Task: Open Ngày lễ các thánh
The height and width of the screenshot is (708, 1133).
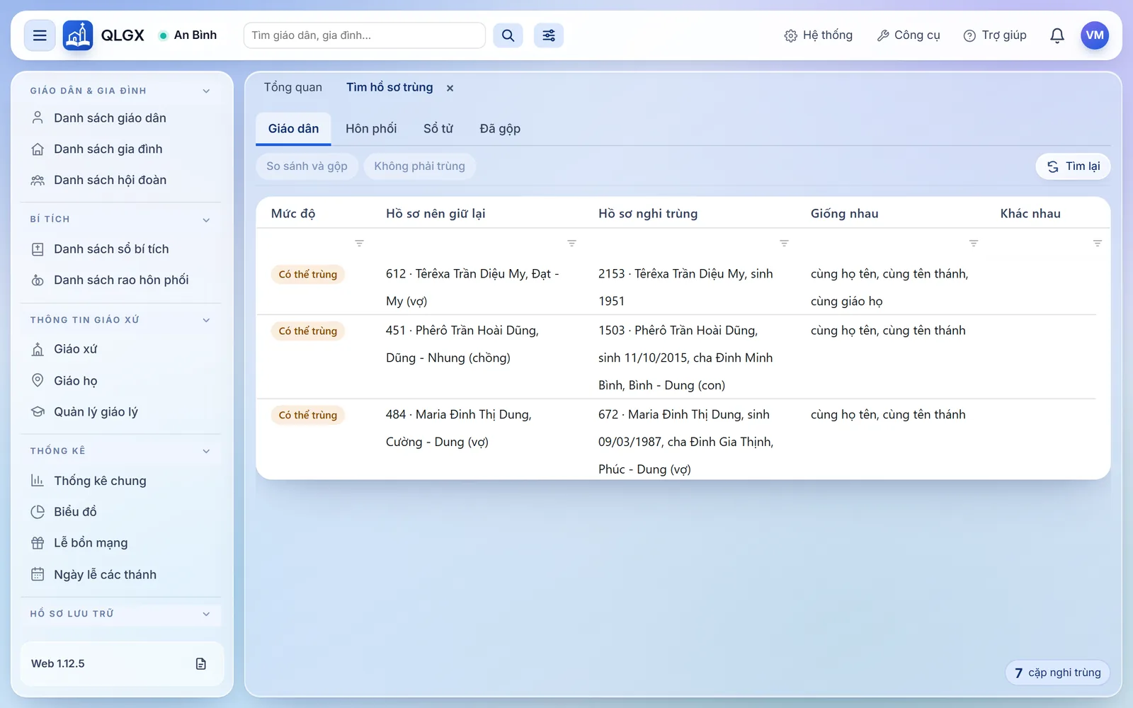Action: 121,575
